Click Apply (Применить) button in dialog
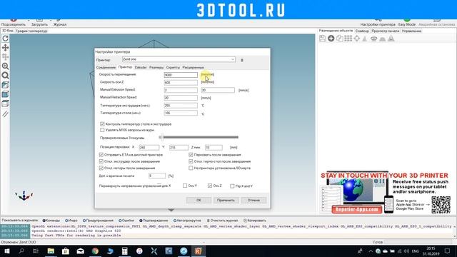 click(x=226, y=200)
